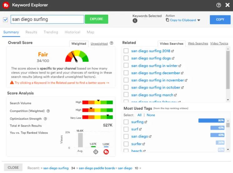The image size is (233, 173).
Task: Open the help question mark icon in header
Action: coord(219,5)
